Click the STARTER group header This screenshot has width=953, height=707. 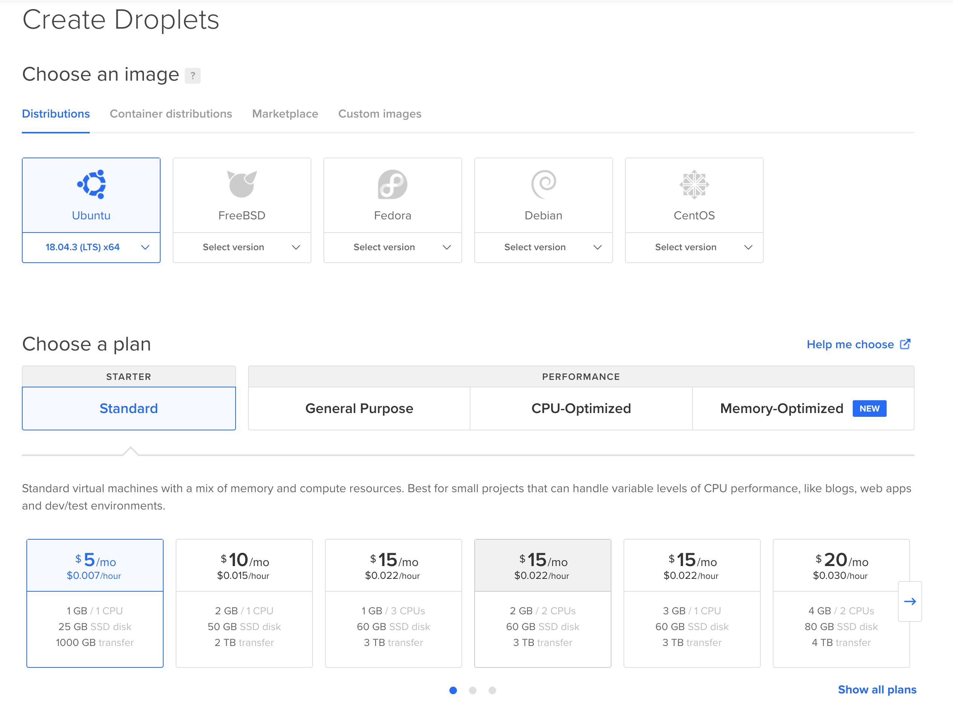pyautogui.click(x=129, y=376)
